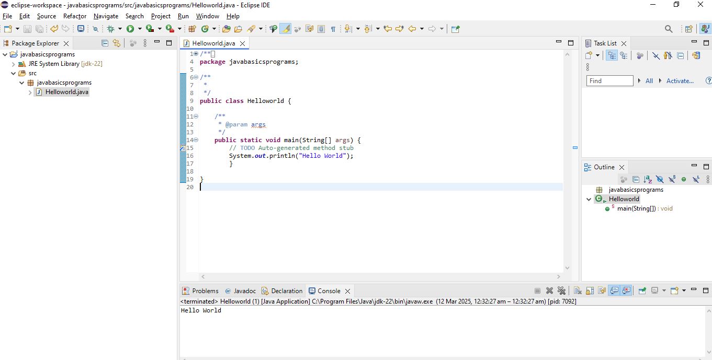Click the Find field in Task List
This screenshot has height=360, width=712.
(609, 81)
